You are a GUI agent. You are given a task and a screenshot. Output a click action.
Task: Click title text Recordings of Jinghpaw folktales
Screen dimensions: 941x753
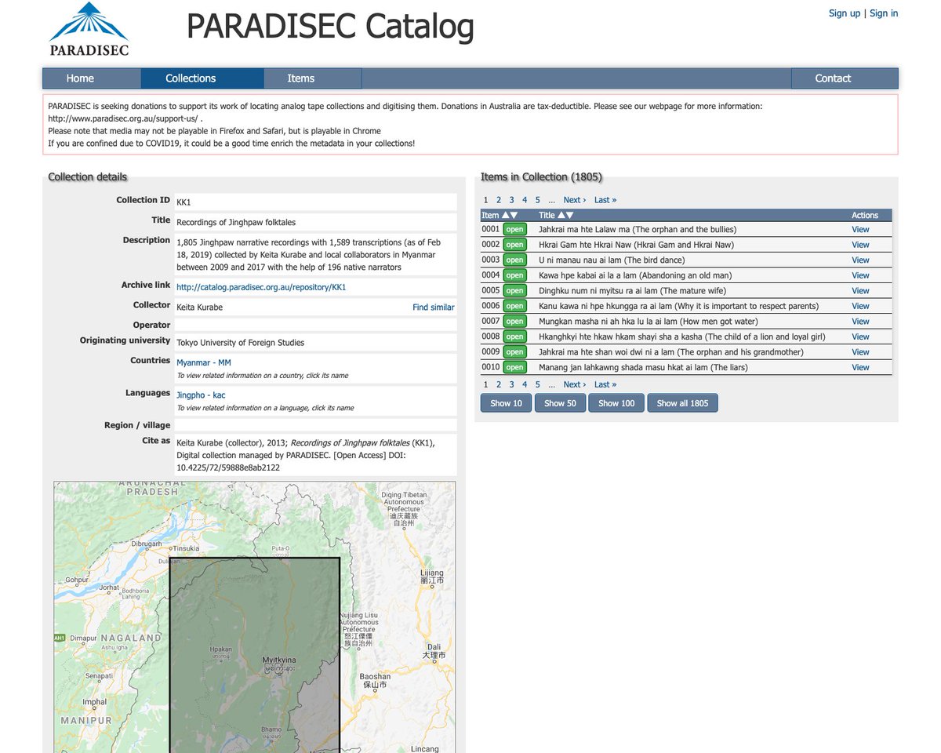237,223
